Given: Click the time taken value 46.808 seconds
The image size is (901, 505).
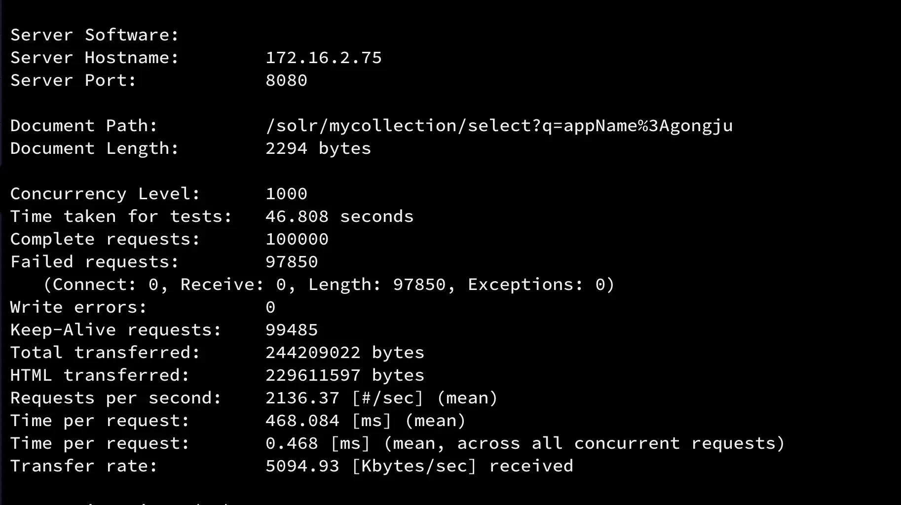Looking at the screenshot, I should (339, 216).
